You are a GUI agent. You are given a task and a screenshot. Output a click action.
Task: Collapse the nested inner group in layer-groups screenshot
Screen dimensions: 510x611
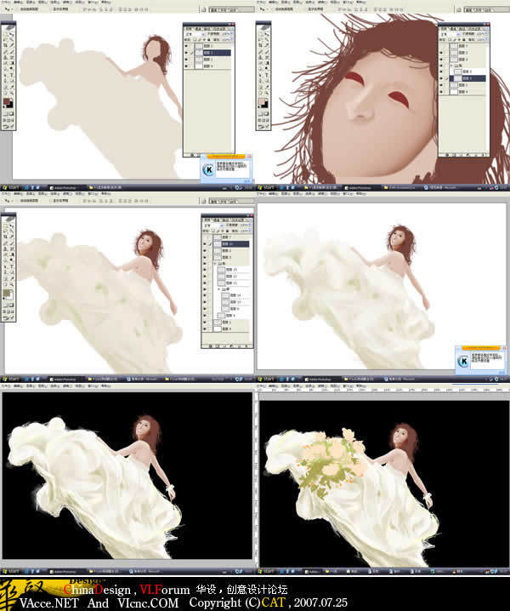pos(219,289)
